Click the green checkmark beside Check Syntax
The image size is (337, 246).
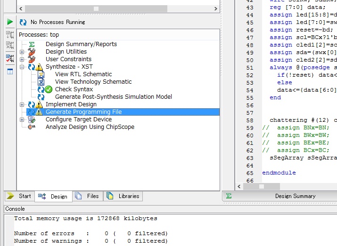[x=49, y=89]
